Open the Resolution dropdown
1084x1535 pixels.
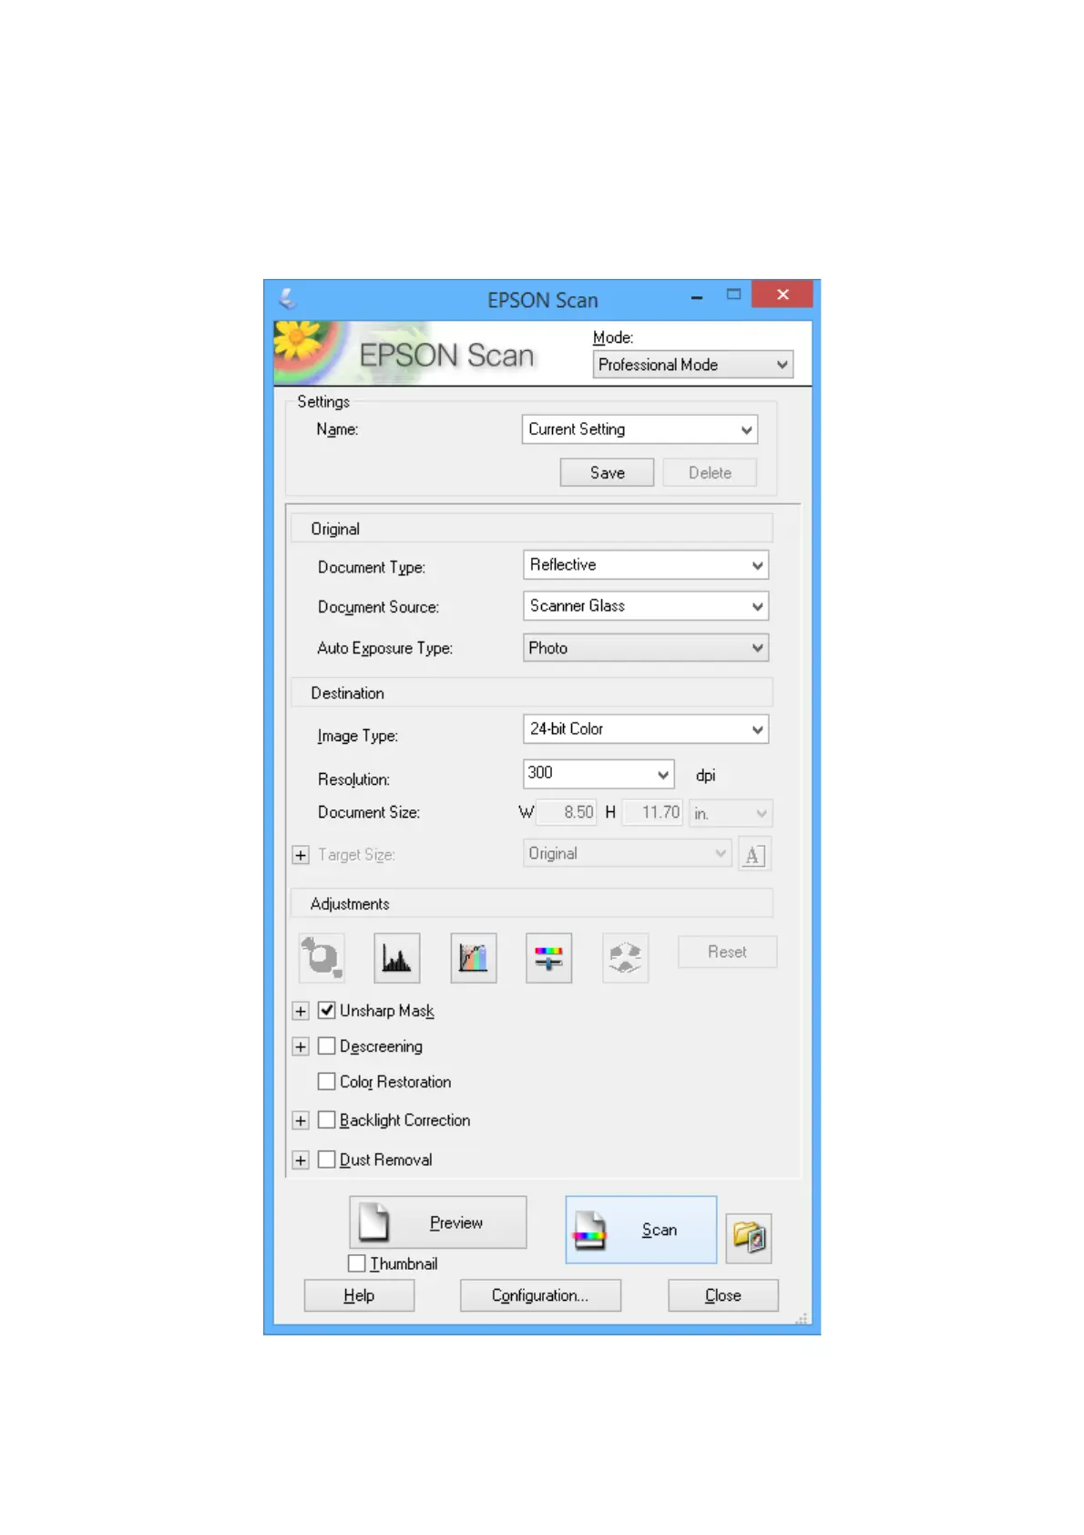[598, 774]
